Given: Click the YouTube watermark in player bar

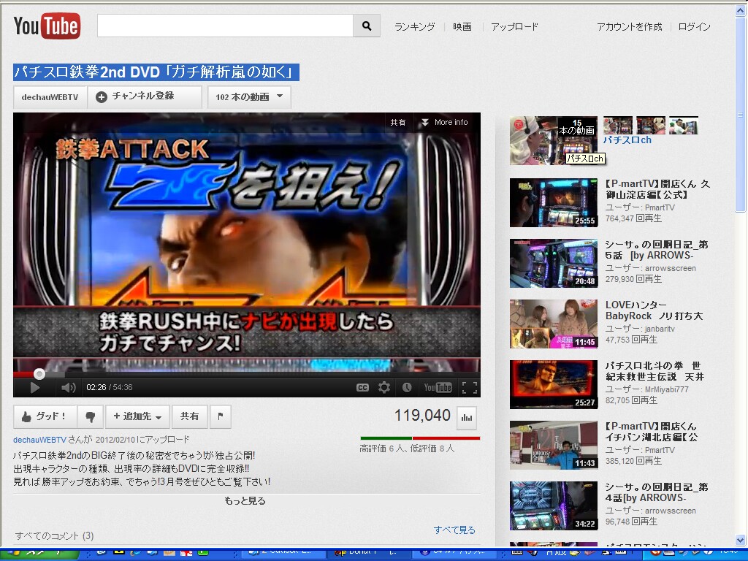Looking at the screenshot, I should tap(438, 387).
